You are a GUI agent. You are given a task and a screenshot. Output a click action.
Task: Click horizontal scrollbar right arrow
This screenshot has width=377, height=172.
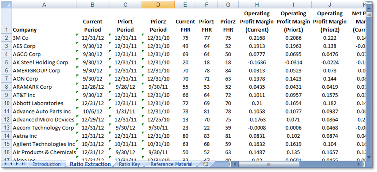[359, 164]
